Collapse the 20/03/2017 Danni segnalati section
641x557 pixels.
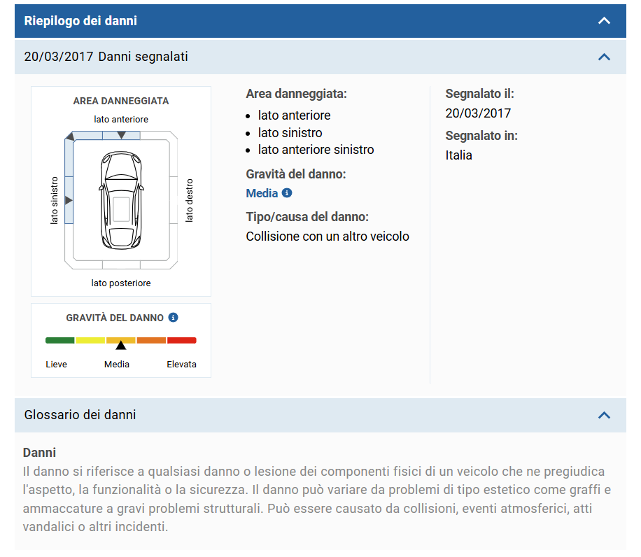(605, 57)
